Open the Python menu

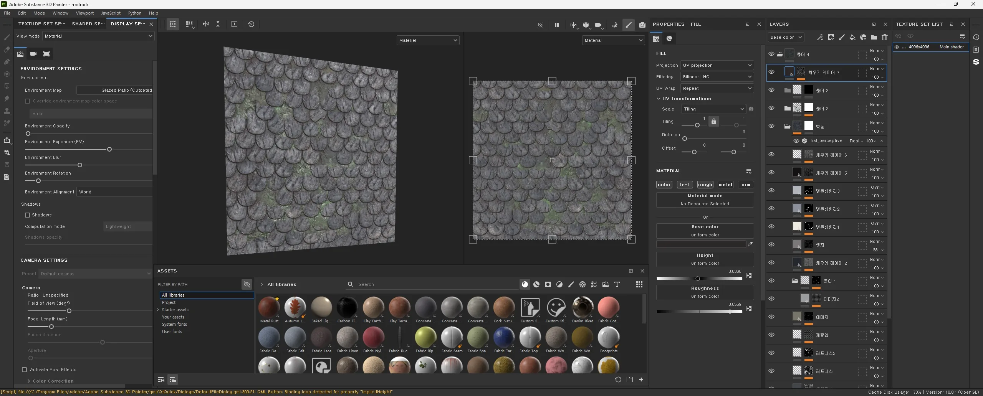pos(135,13)
